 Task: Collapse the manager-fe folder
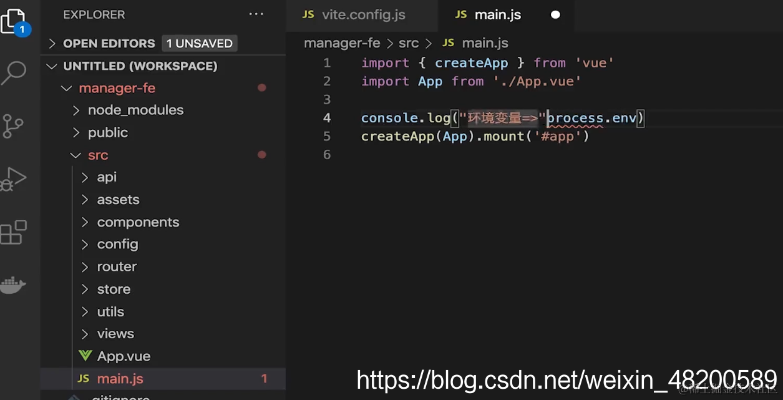pyautogui.click(x=163, y=88)
